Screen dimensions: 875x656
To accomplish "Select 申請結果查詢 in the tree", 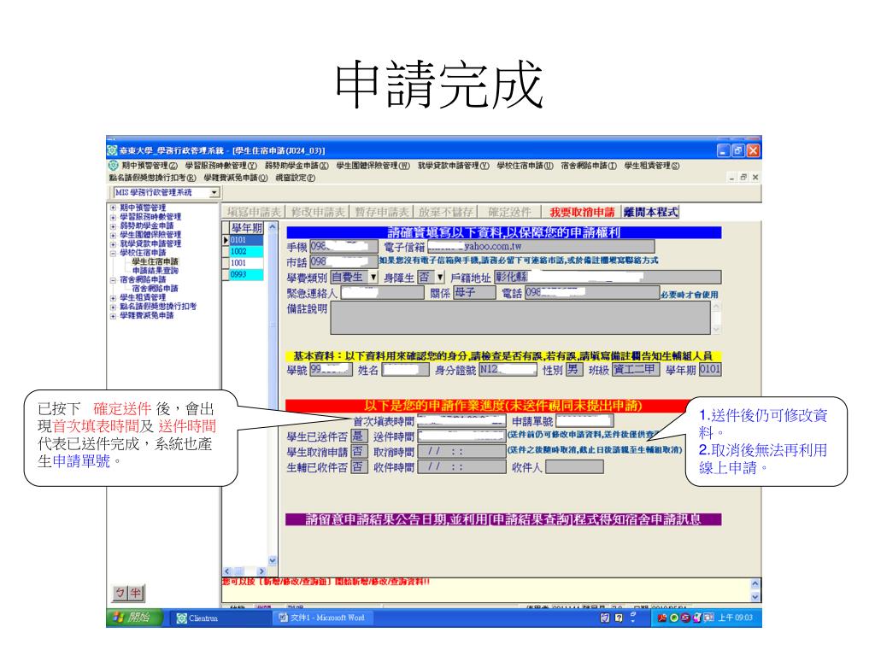I will 156,271.
